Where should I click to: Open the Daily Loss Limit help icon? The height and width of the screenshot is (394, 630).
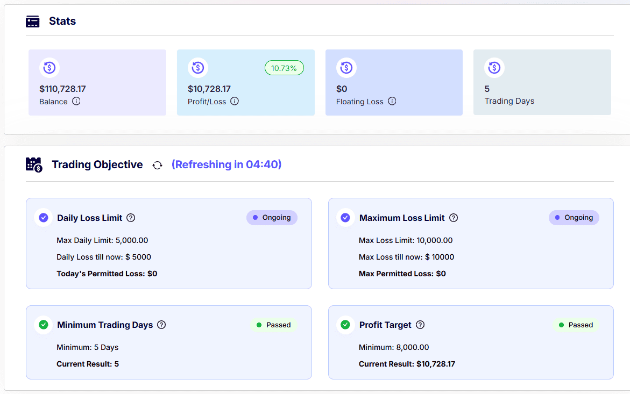coord(131,217)
